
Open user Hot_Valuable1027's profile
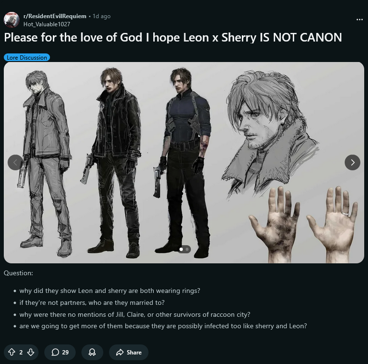(47, 24)
